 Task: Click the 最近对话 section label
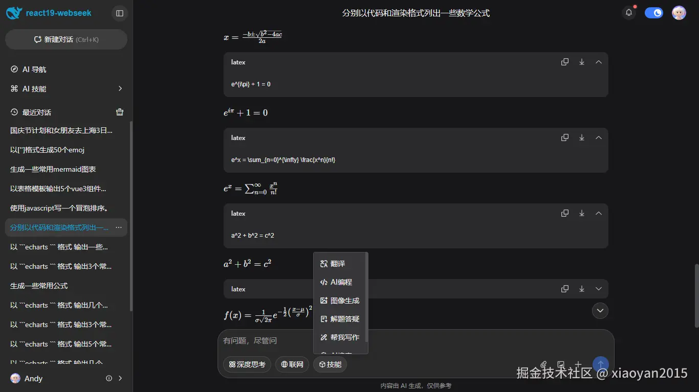(x=37, y=112)
